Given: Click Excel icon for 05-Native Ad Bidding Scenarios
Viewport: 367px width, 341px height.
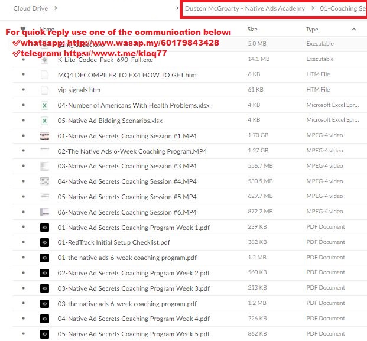Looking at the screenshot, I should (44, 121).
